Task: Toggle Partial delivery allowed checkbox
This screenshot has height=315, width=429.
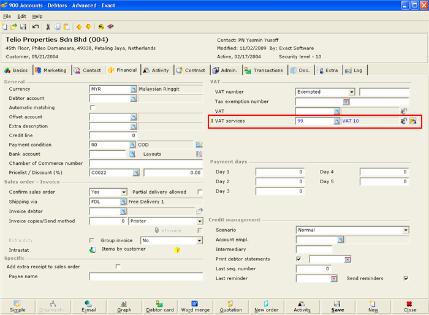Action: pos(199,192)
